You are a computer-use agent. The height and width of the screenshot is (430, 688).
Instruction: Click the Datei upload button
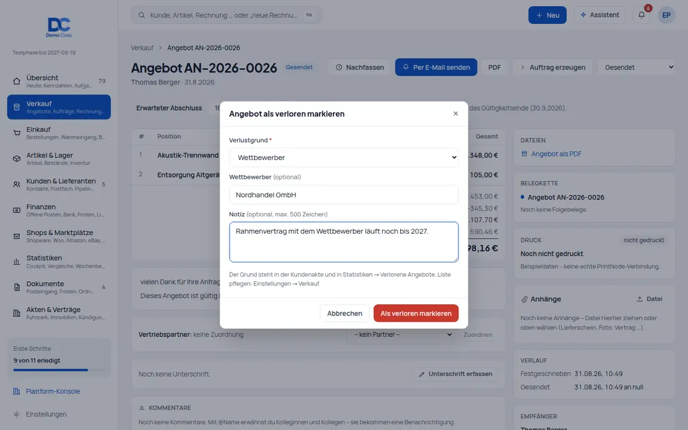coord(649,299)
